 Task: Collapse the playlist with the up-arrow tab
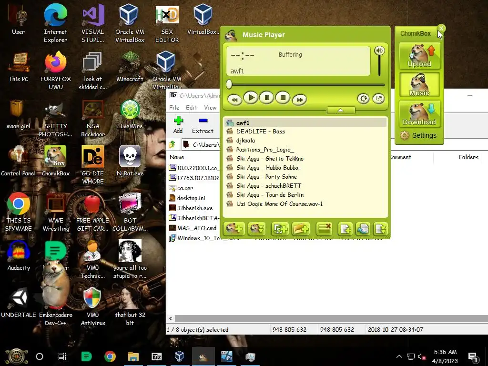pyautogui.click(x=340, y=110)
